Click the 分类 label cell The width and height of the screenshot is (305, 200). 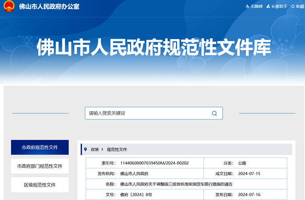pyautogui.click(x=228, y=163)
